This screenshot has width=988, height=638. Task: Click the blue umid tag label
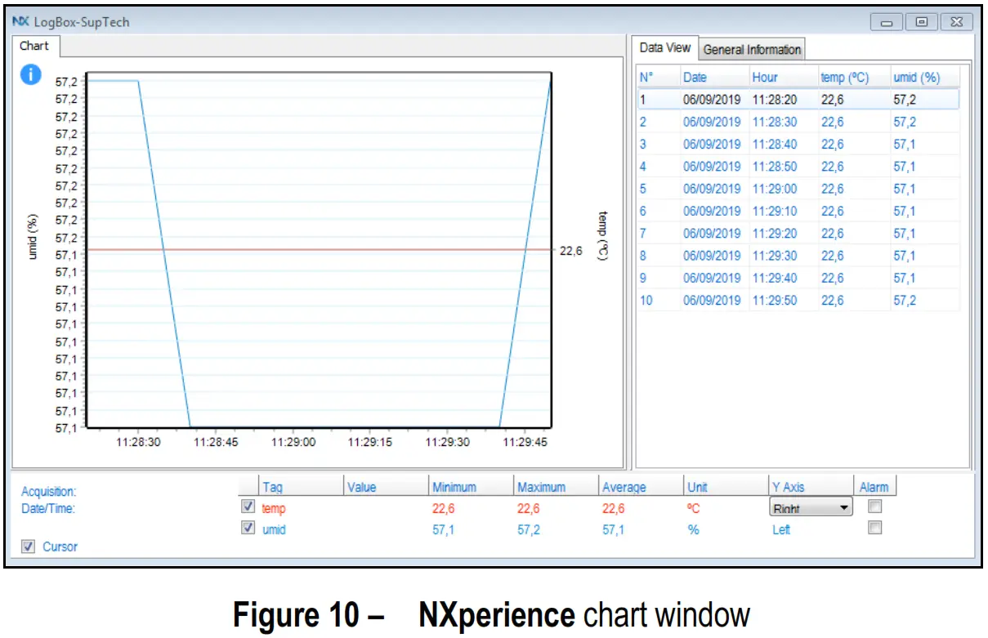[x=274, y=529]
